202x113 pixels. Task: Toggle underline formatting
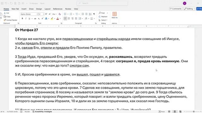click(x=29, y=19)
